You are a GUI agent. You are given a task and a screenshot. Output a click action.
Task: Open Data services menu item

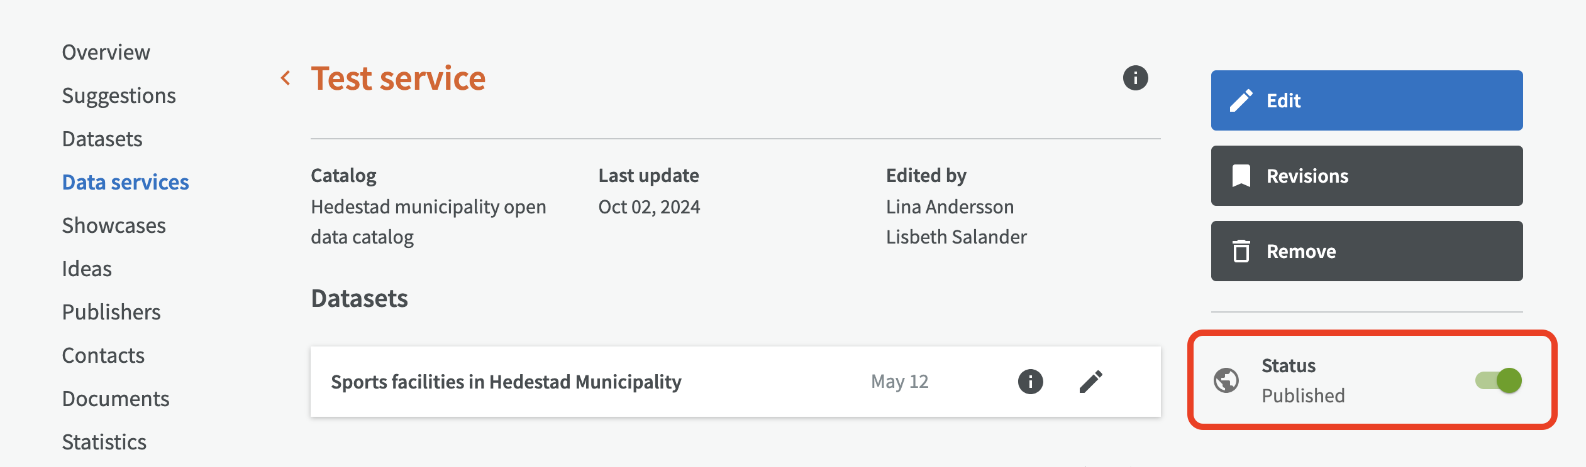(x=125, y=182)
